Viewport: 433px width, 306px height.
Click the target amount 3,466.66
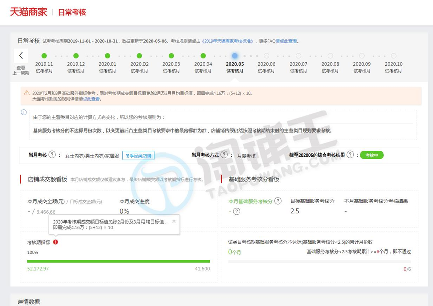pos(46,212)
